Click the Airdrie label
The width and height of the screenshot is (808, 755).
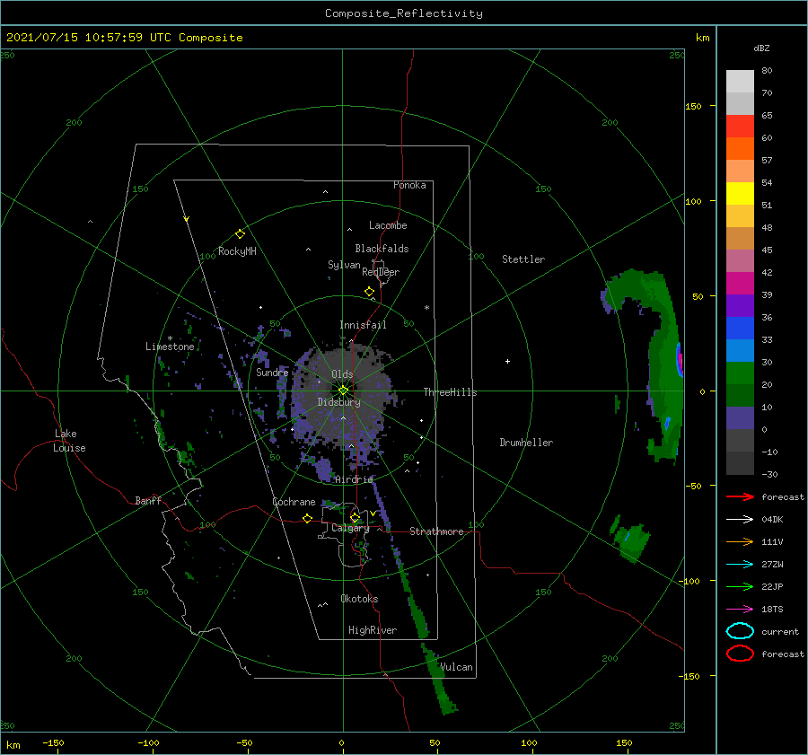[x=354, y=479]
